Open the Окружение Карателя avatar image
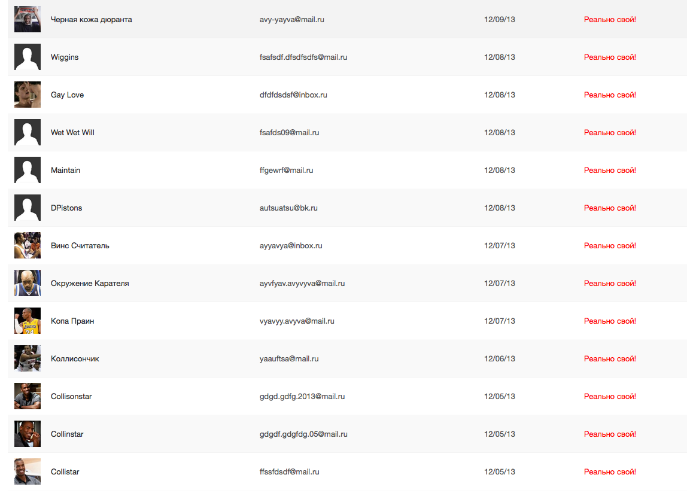Image resolution: width=687 pixels, height=496 pixels. click(28, 283)
